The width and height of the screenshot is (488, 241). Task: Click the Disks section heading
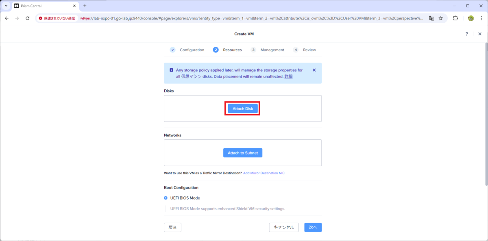click(169, 91)
